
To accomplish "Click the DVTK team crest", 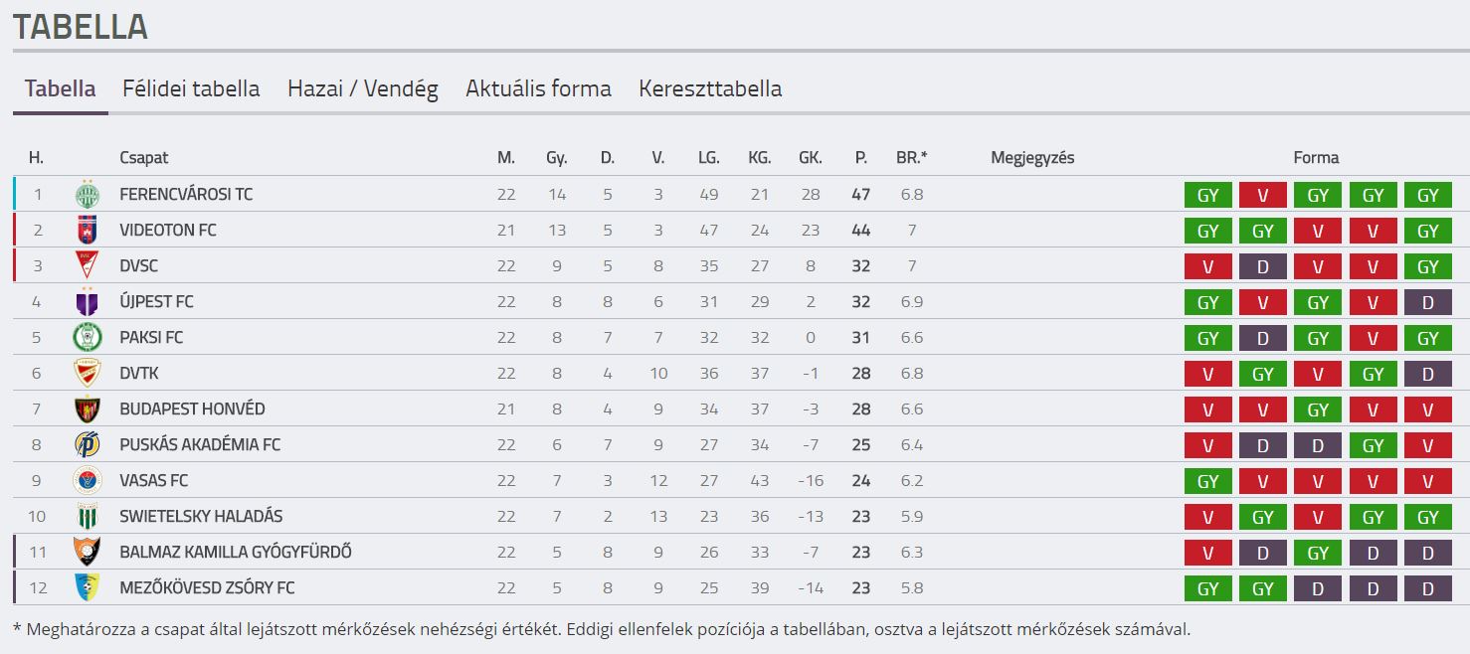I will [x=88, y=374].
